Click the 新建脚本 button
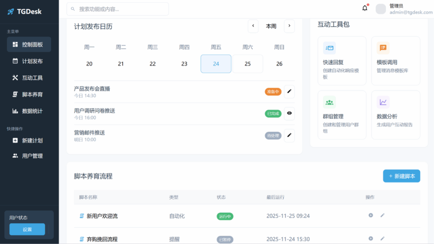The image size is (434, 244). pyautogui.click(x=401, y=176)
